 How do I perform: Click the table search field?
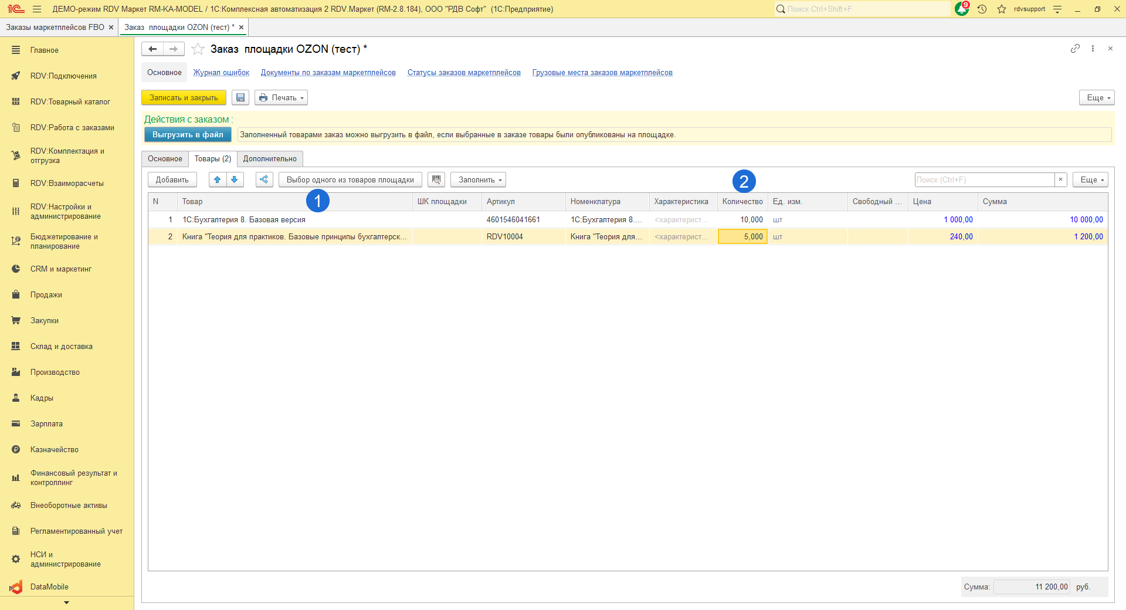tap(984, 180)
